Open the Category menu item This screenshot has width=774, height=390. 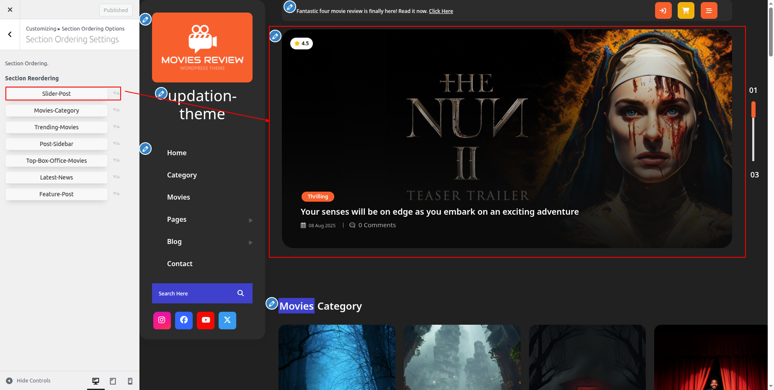point(182,175)
